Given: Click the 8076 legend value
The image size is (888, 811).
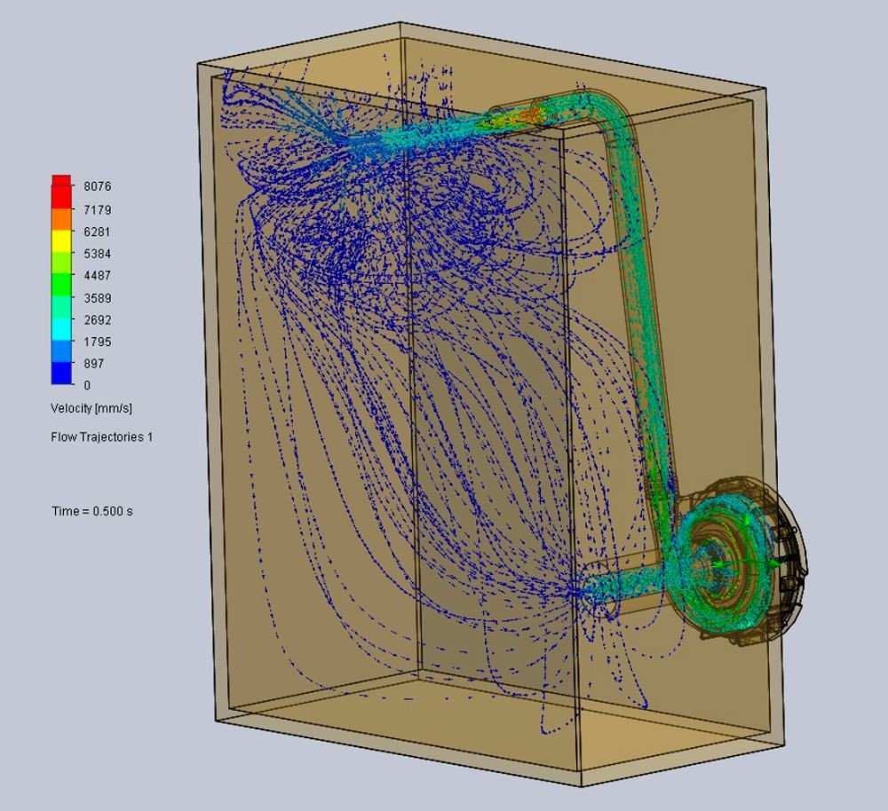Looking at the screenshot, I should pyautogui.click(x=98, y=186).
